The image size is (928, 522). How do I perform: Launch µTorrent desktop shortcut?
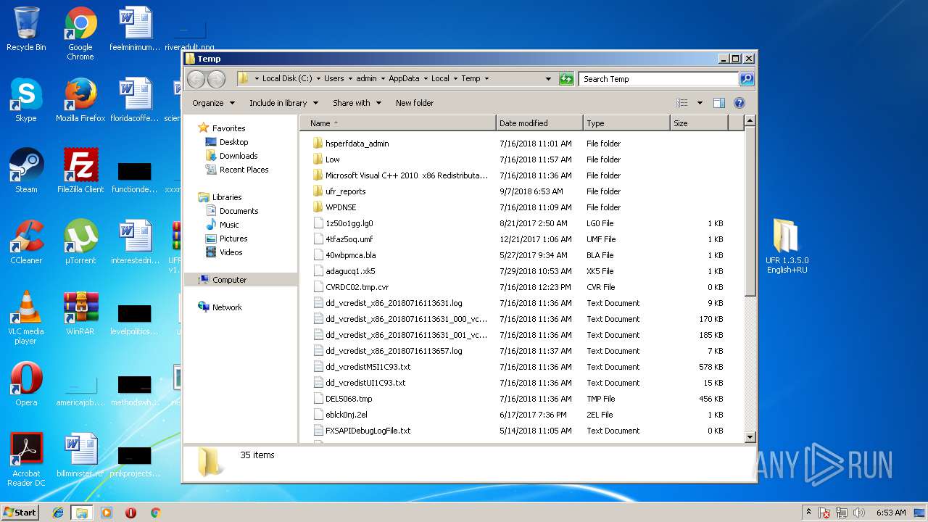pyautogui.click(x=80, y=242)
